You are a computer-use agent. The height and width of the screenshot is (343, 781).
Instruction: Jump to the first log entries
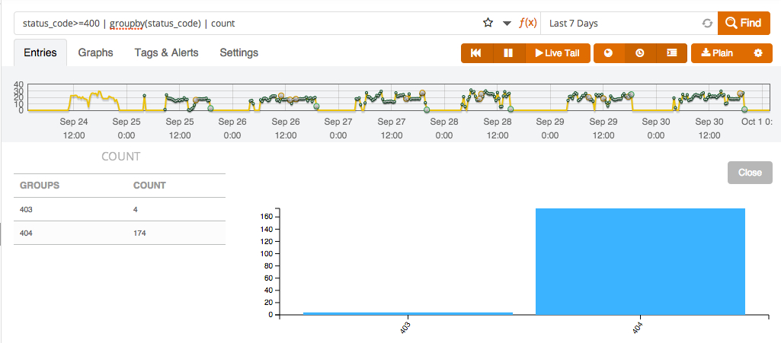coord(476,53)
